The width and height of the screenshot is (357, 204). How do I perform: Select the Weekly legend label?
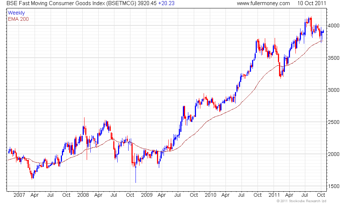[16, 13]
